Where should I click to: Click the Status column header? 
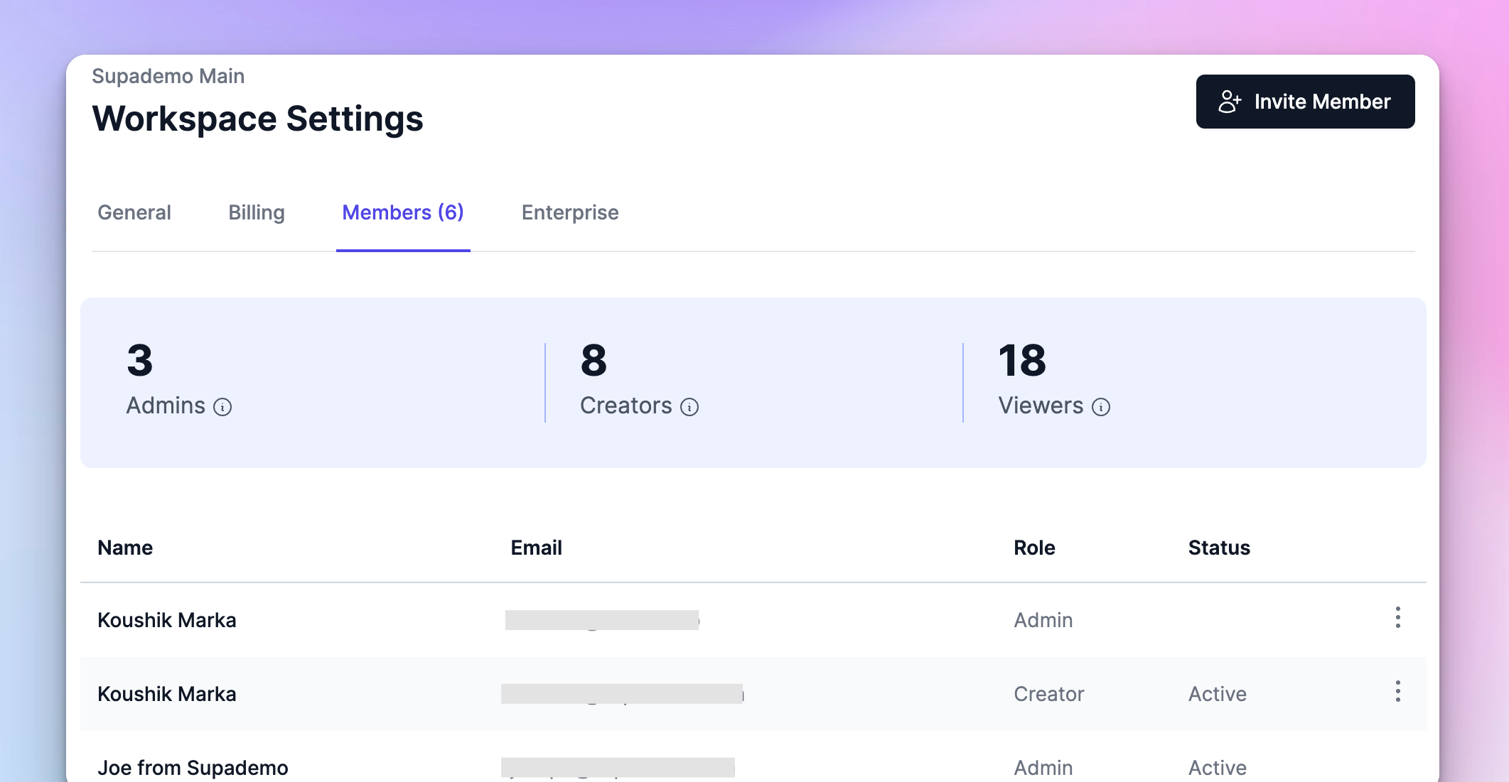tap(1219, 548)
